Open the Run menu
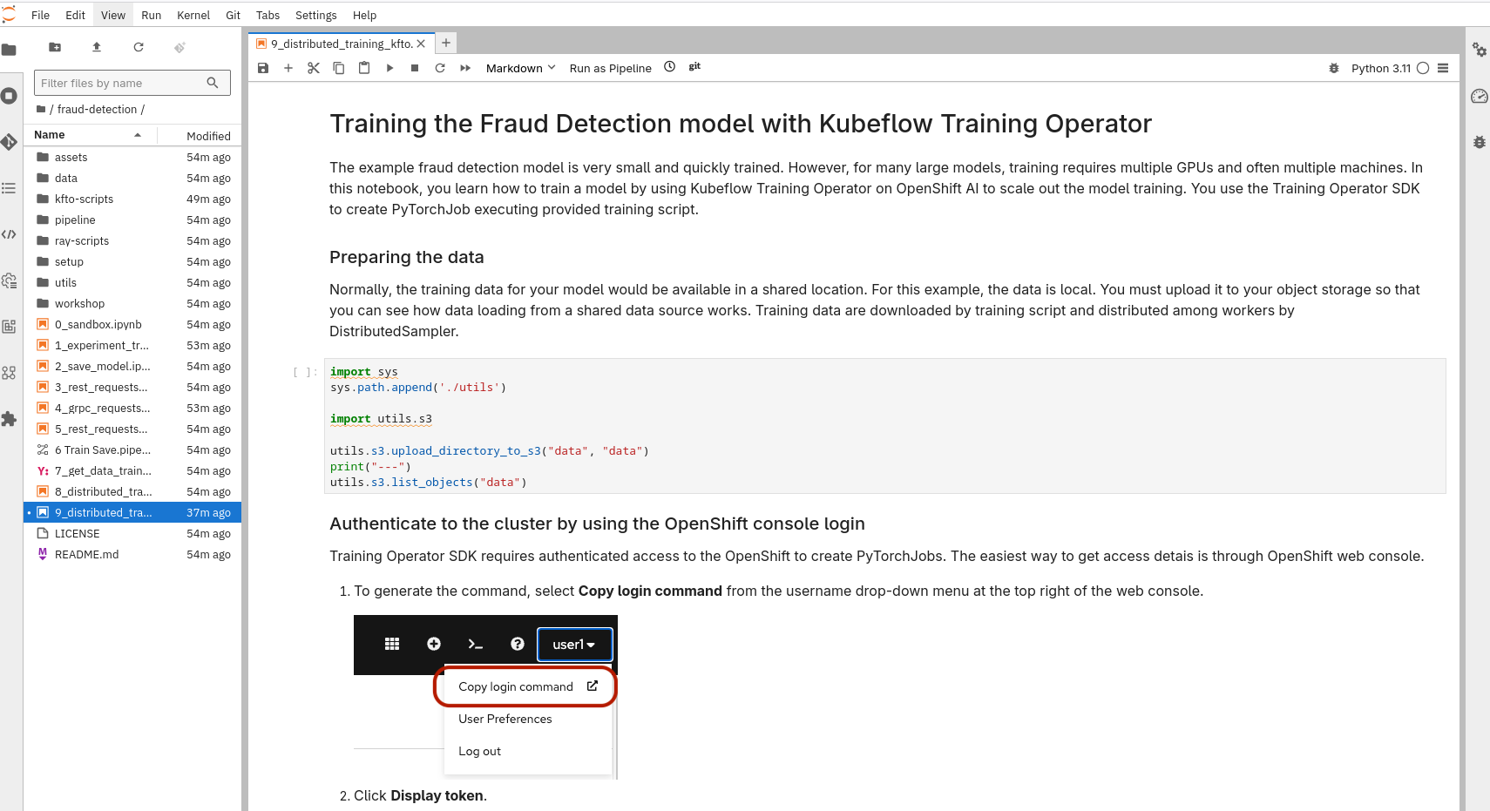 click(152, 15)
